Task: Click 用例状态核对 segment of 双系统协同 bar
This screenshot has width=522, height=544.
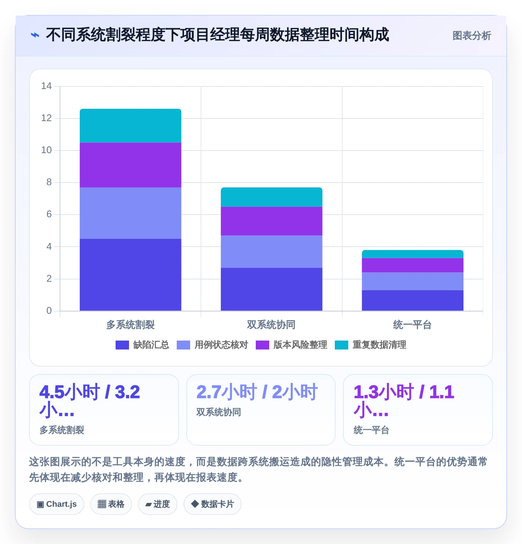Action: pyautogui.click(x=271, y=252)
